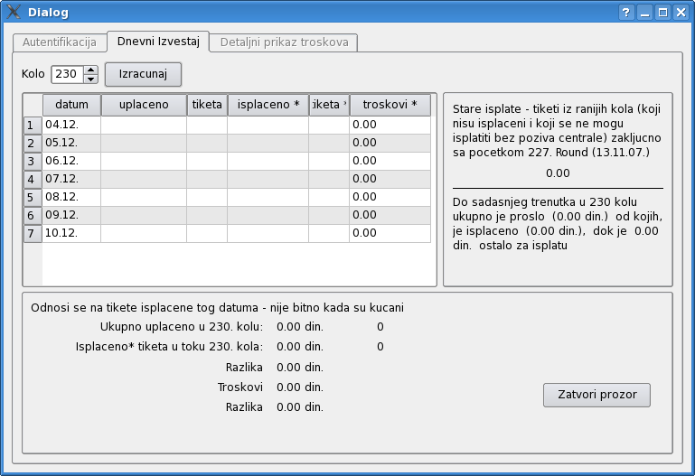Click the X11 app icon in title bar

[14, 13]
